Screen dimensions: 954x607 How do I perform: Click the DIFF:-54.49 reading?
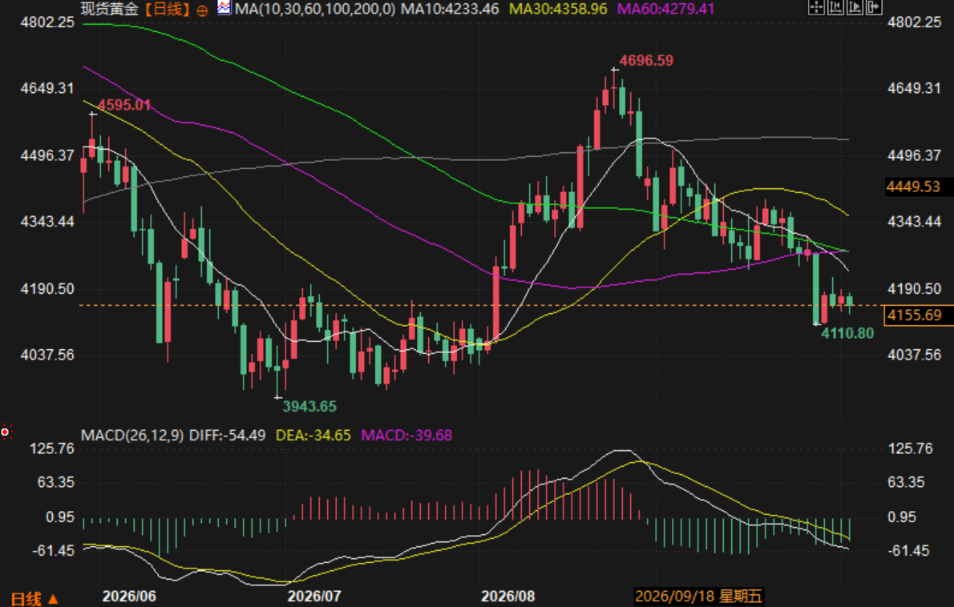click(x=228, y=435)
